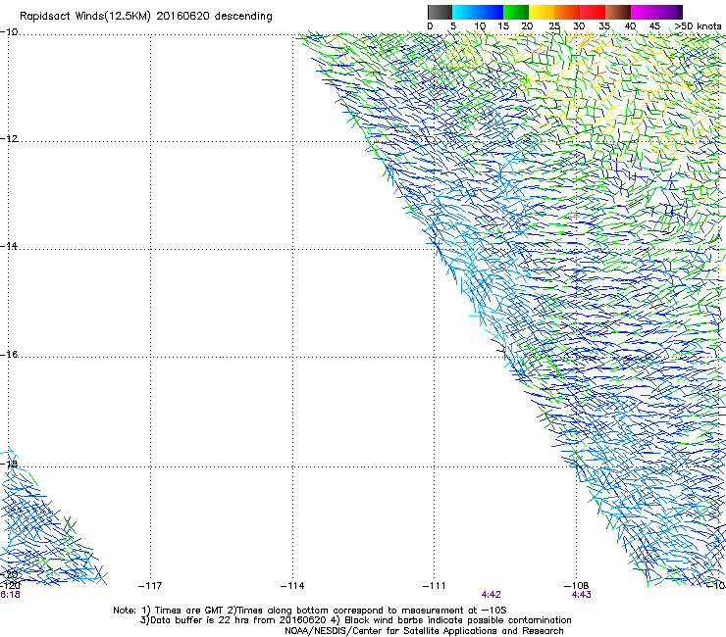Click the 'Data buffer is 22 hrs' note
The height and width of the screenshot is (637, 726).
pyautogui.click(x=356, y=620)
